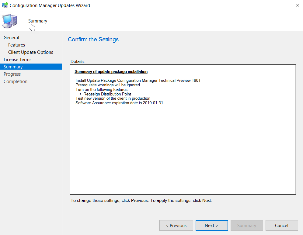Click 'Prerequisite warnings will be ignored' line
Image resolution: width=303 pixels, height=235 pixels.
pos(108,85)
